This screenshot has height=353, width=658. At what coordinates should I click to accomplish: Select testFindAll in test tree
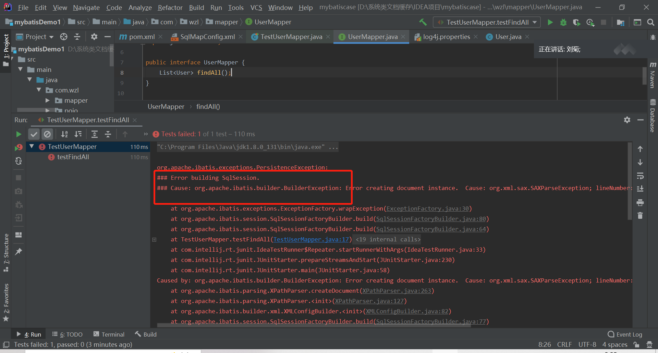[x=73, y=157]
